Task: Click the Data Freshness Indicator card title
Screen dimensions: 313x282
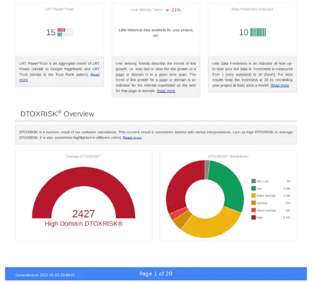Action: 252,9
